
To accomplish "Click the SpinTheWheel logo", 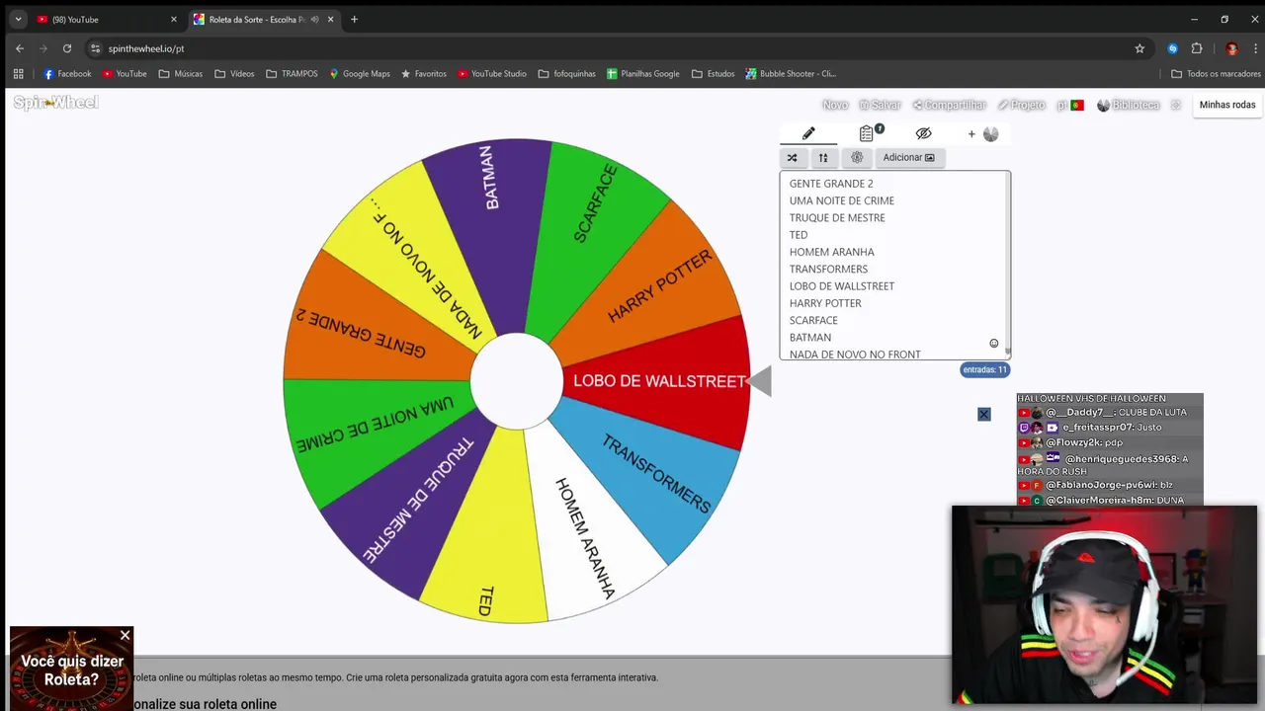I will 55,103.
